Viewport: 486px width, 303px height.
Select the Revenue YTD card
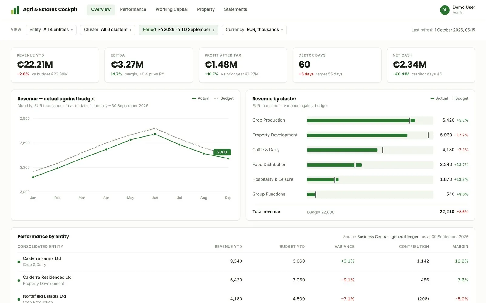[55, 65]
